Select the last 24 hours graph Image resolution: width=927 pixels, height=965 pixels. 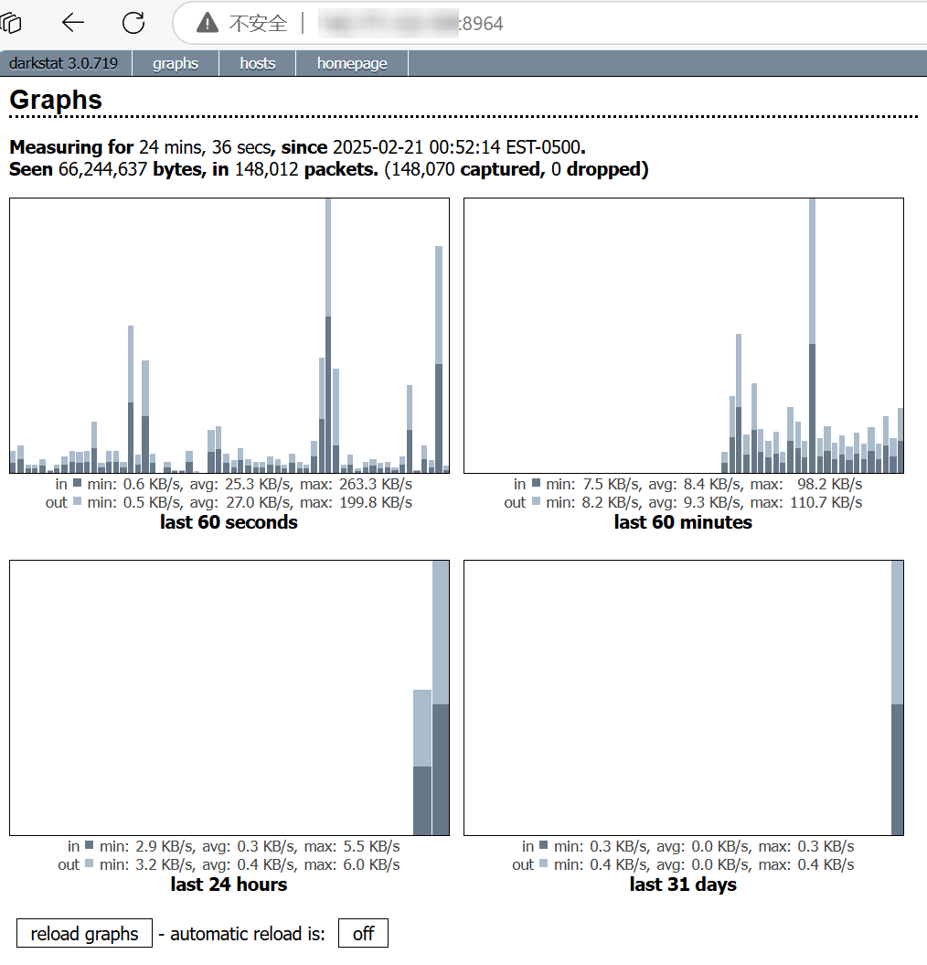click(229, 697)
